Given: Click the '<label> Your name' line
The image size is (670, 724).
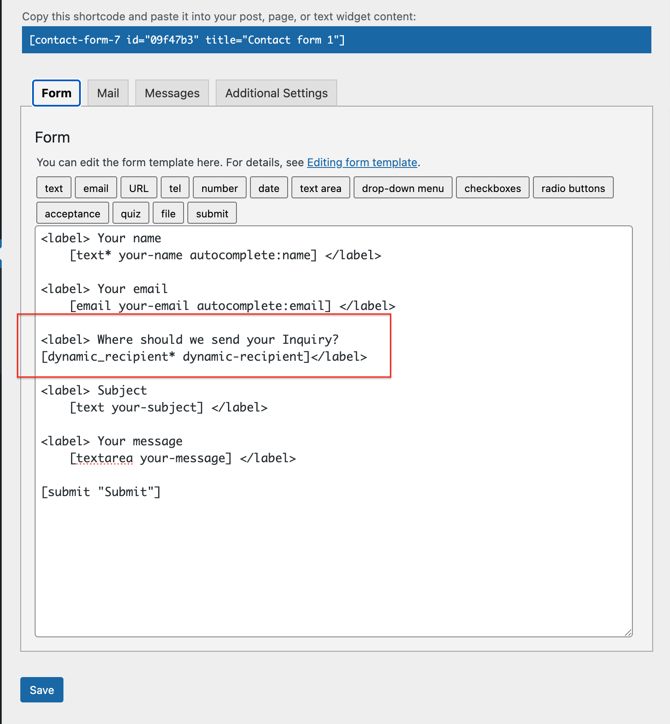Looking at the screenshot, I should coord(101,238).
